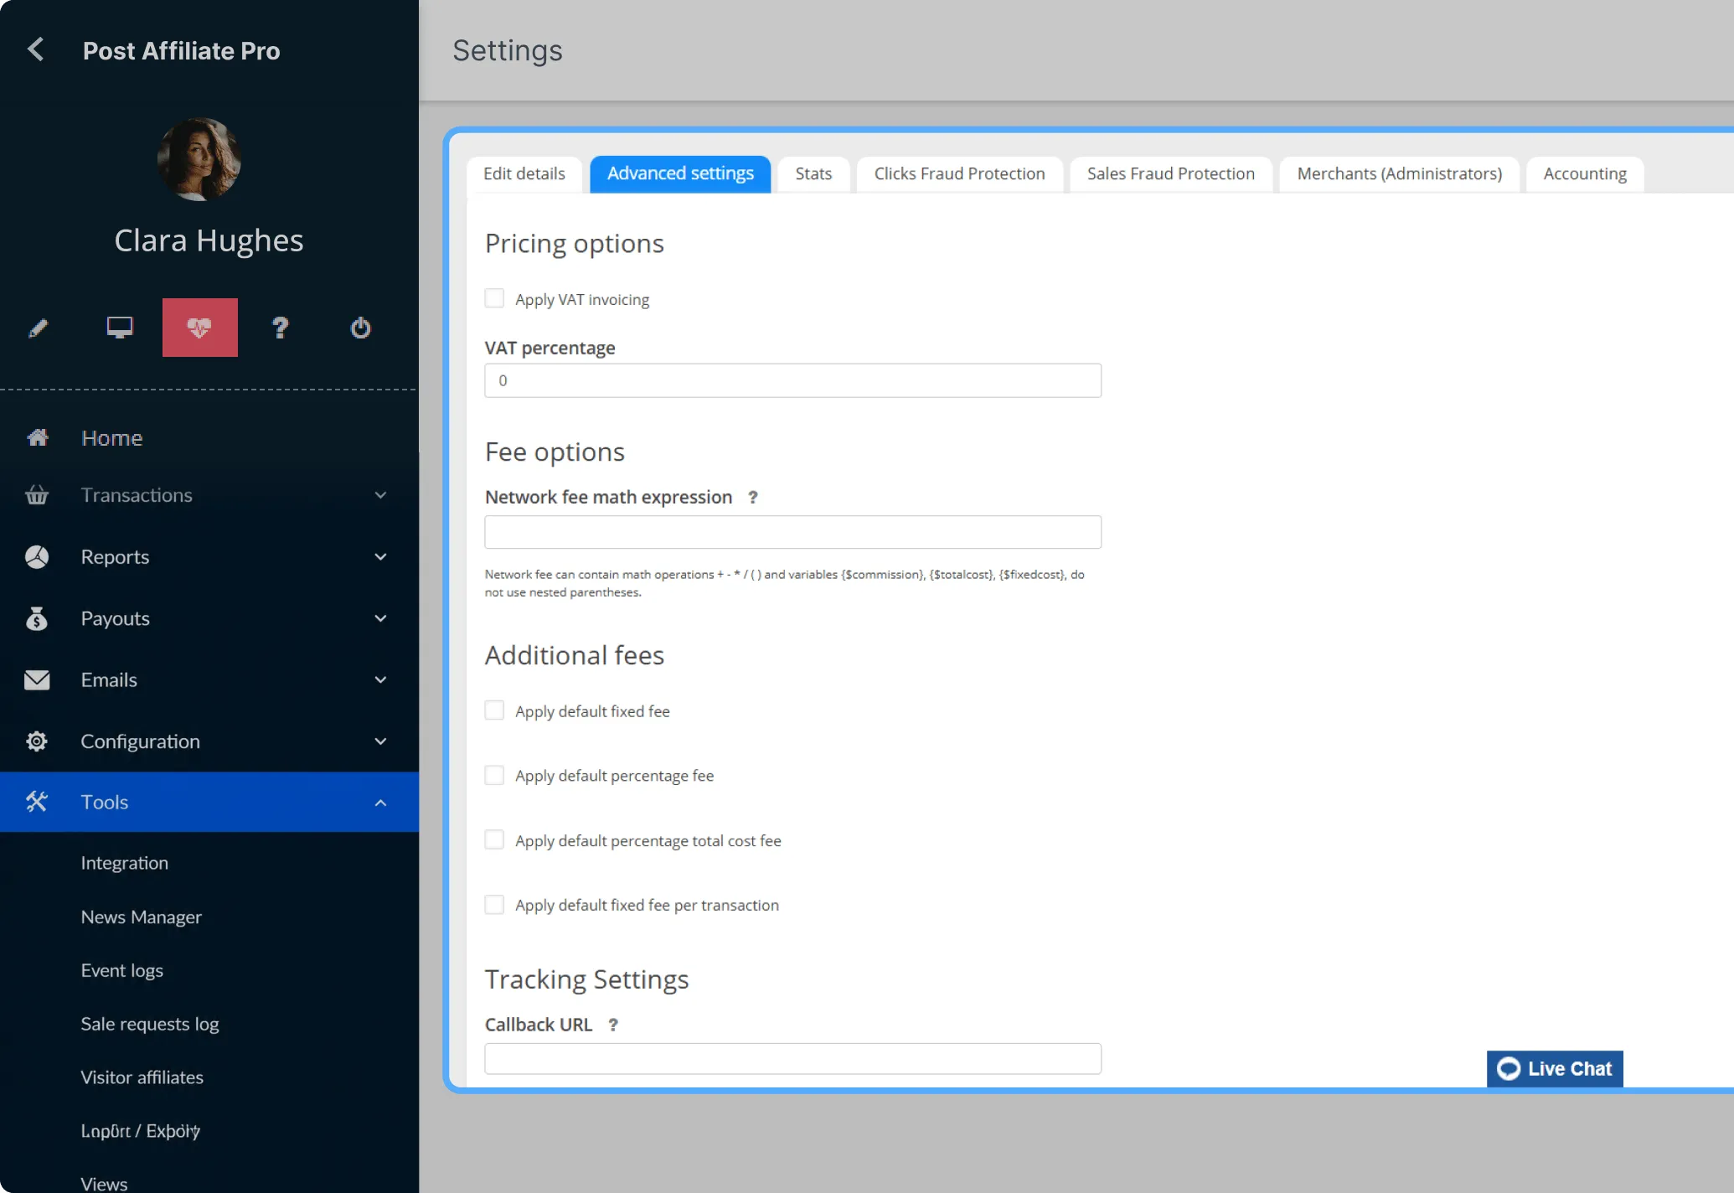The image size is (1734, 1193).
Task: Go to Home in the sidebar
Action: [112, 437]
